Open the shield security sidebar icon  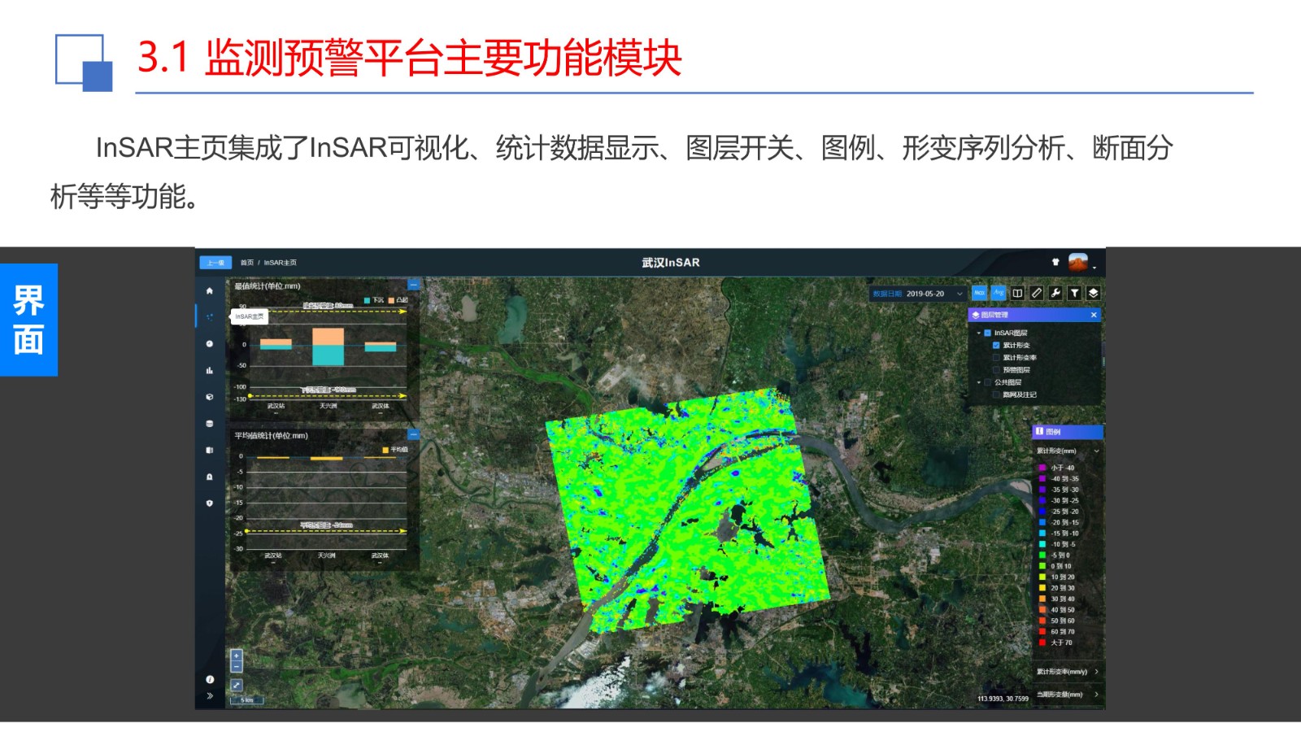tap(209, 503)
